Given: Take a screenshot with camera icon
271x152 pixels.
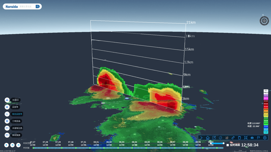Looking at the screenshot, I should [x=252, y=137].
